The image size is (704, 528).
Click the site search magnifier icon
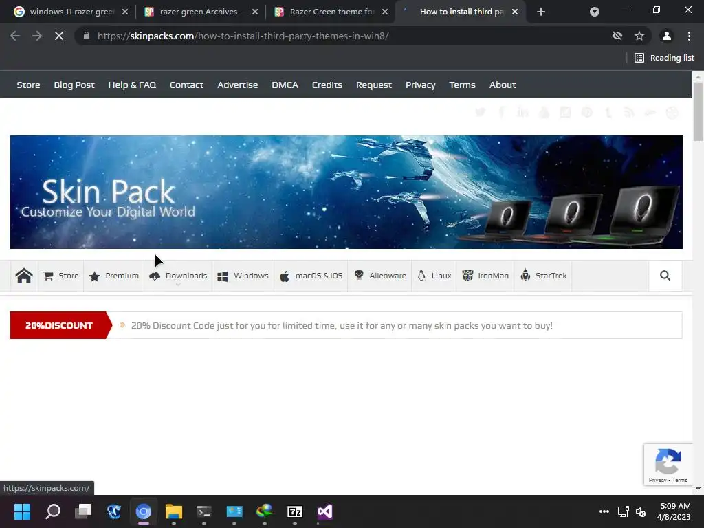[x=665, y=276]
